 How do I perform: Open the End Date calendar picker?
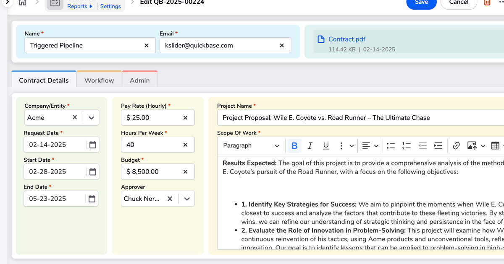pos(92,199)
